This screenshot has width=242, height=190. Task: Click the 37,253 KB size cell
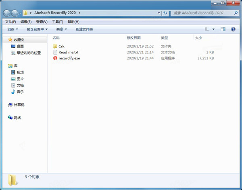click(206, 58)
